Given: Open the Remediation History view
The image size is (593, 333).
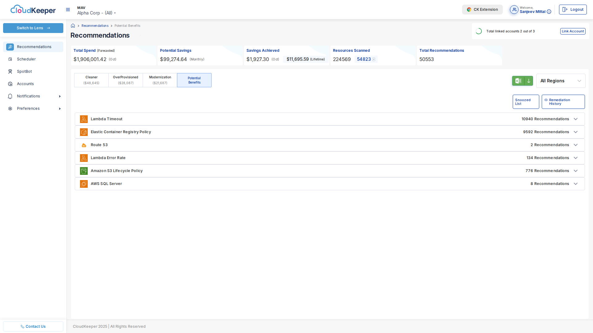Looking at the screenshot, I should (x=563, y=102).
